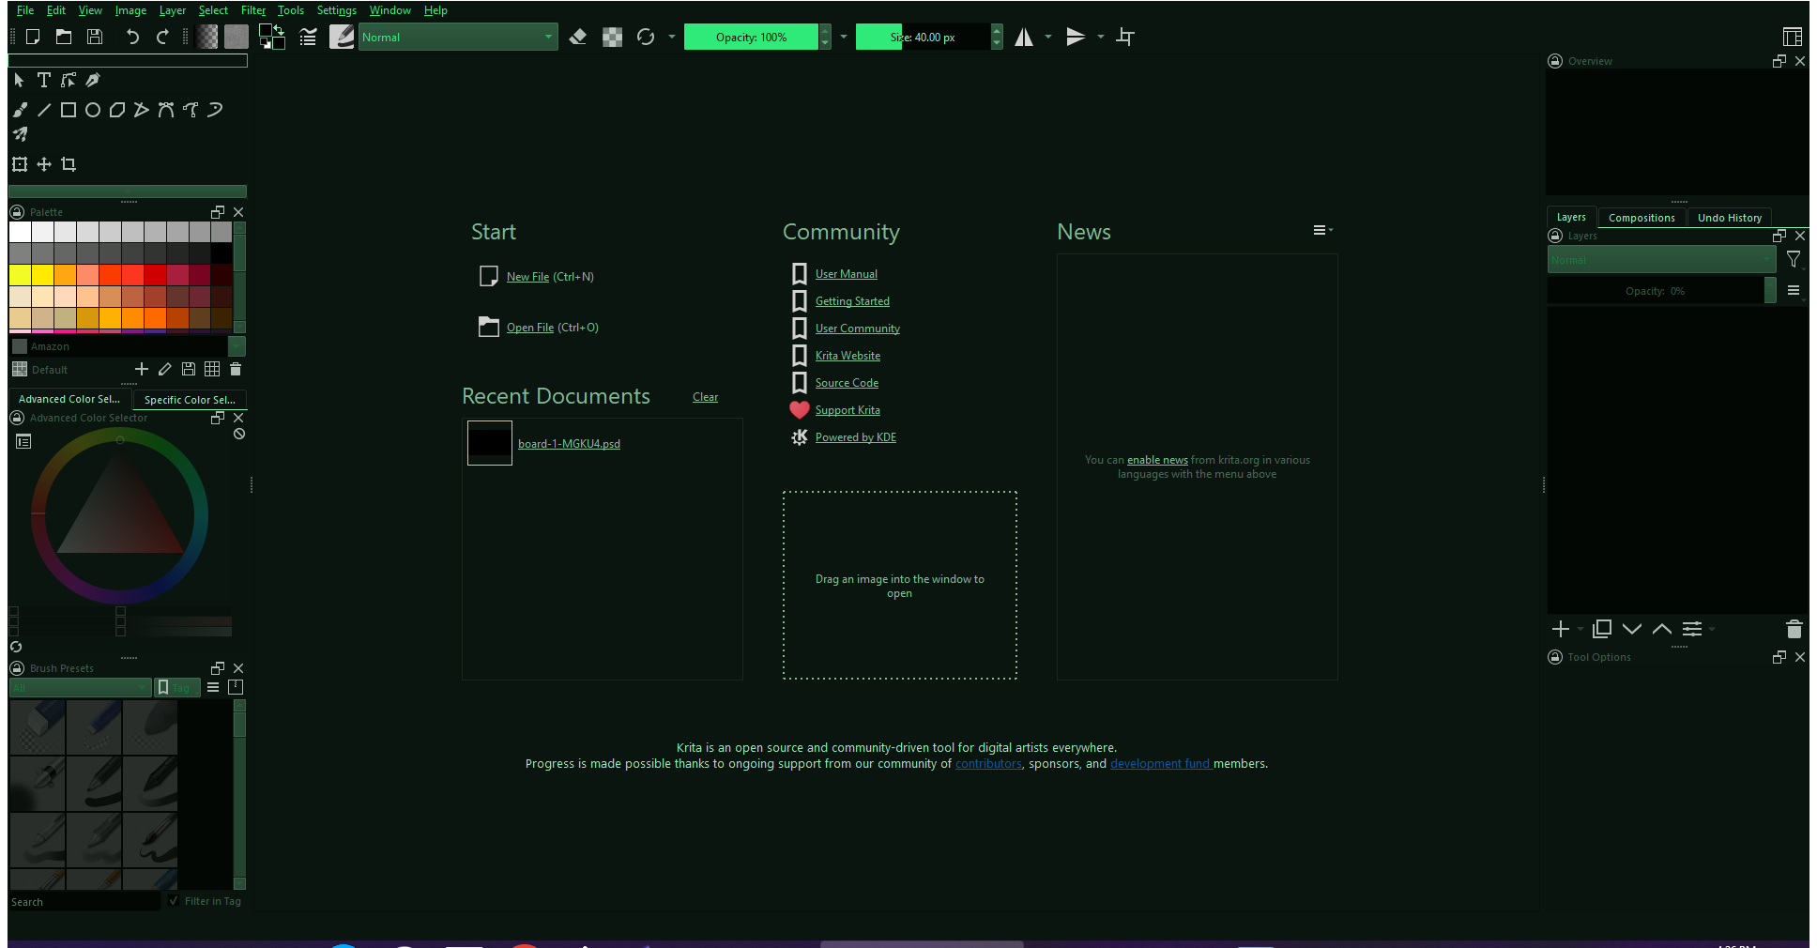The image size is (1817, 948).
Task: Reload the original brush preset
Action: [x=646, y=37]
